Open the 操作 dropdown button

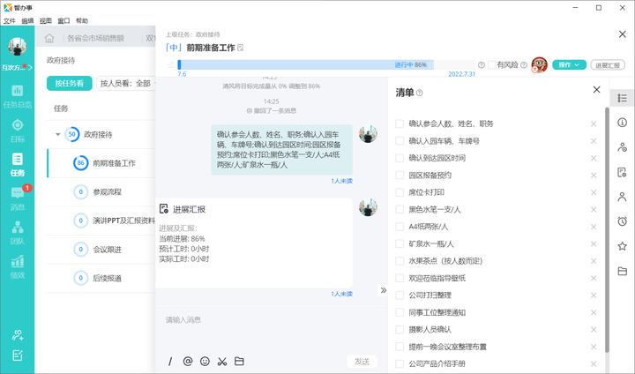pyautogui.click(x=569, y=64)
